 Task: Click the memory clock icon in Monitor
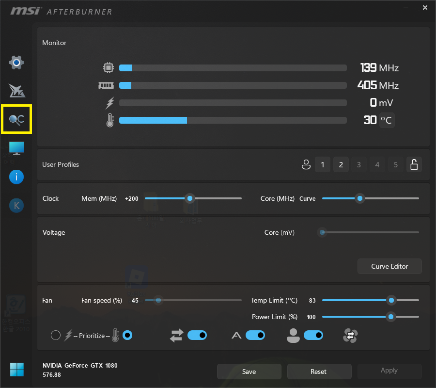[x=106, y=85]
